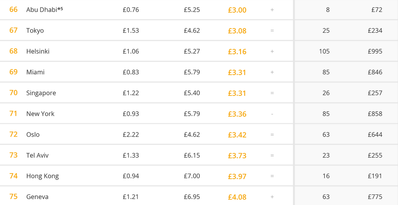Click the count 105 in Helsinki row
This screenshot has width=398, height=205.
(x=324, y=51)
